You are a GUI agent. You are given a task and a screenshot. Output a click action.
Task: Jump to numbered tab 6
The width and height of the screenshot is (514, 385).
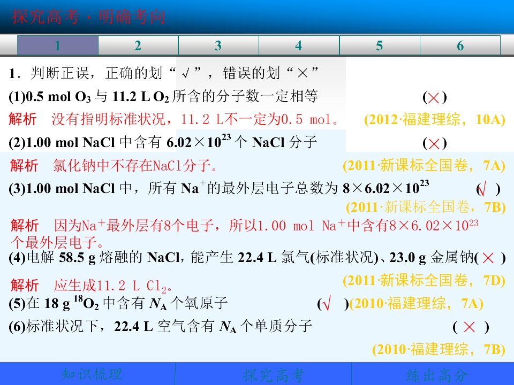click(460, 45)
